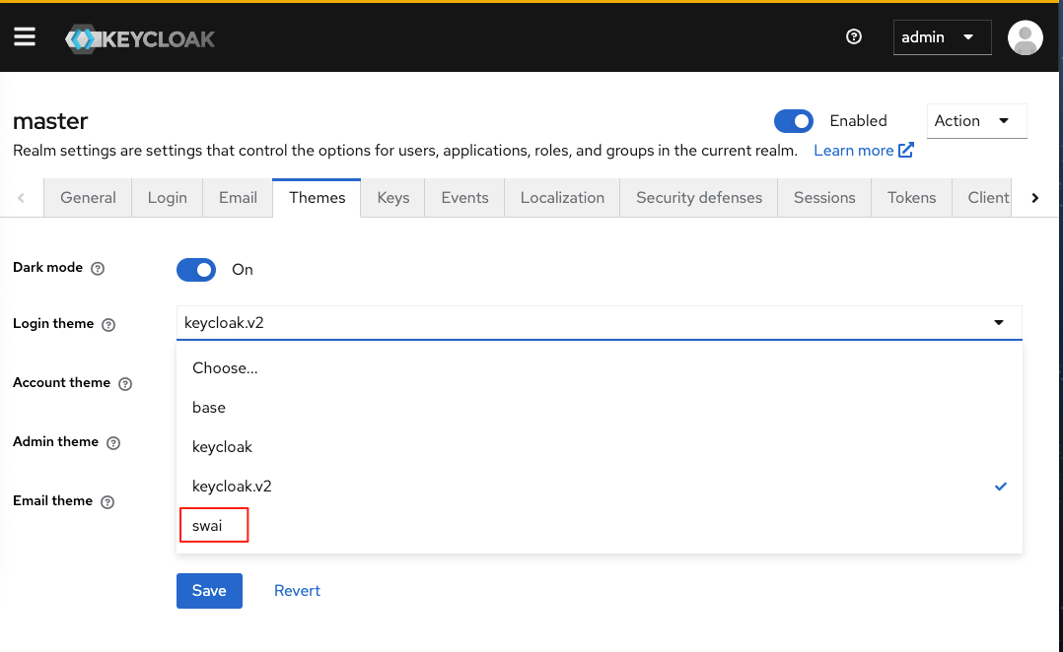The width and height of the screenshot is (1063, 652).
Task: Click the Keycloak logo
Action: (140, 39)
